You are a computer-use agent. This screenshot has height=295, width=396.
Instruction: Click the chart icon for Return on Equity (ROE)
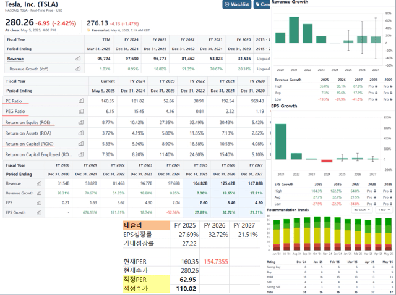[x=81, y=122]
